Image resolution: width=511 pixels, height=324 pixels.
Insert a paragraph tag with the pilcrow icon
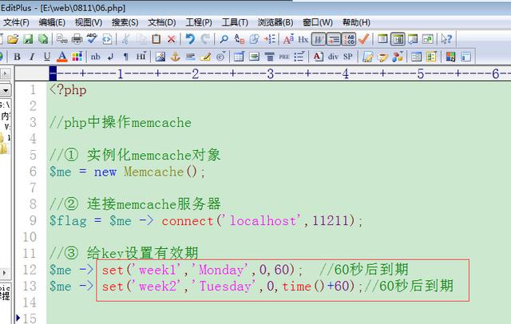point(126,57)
